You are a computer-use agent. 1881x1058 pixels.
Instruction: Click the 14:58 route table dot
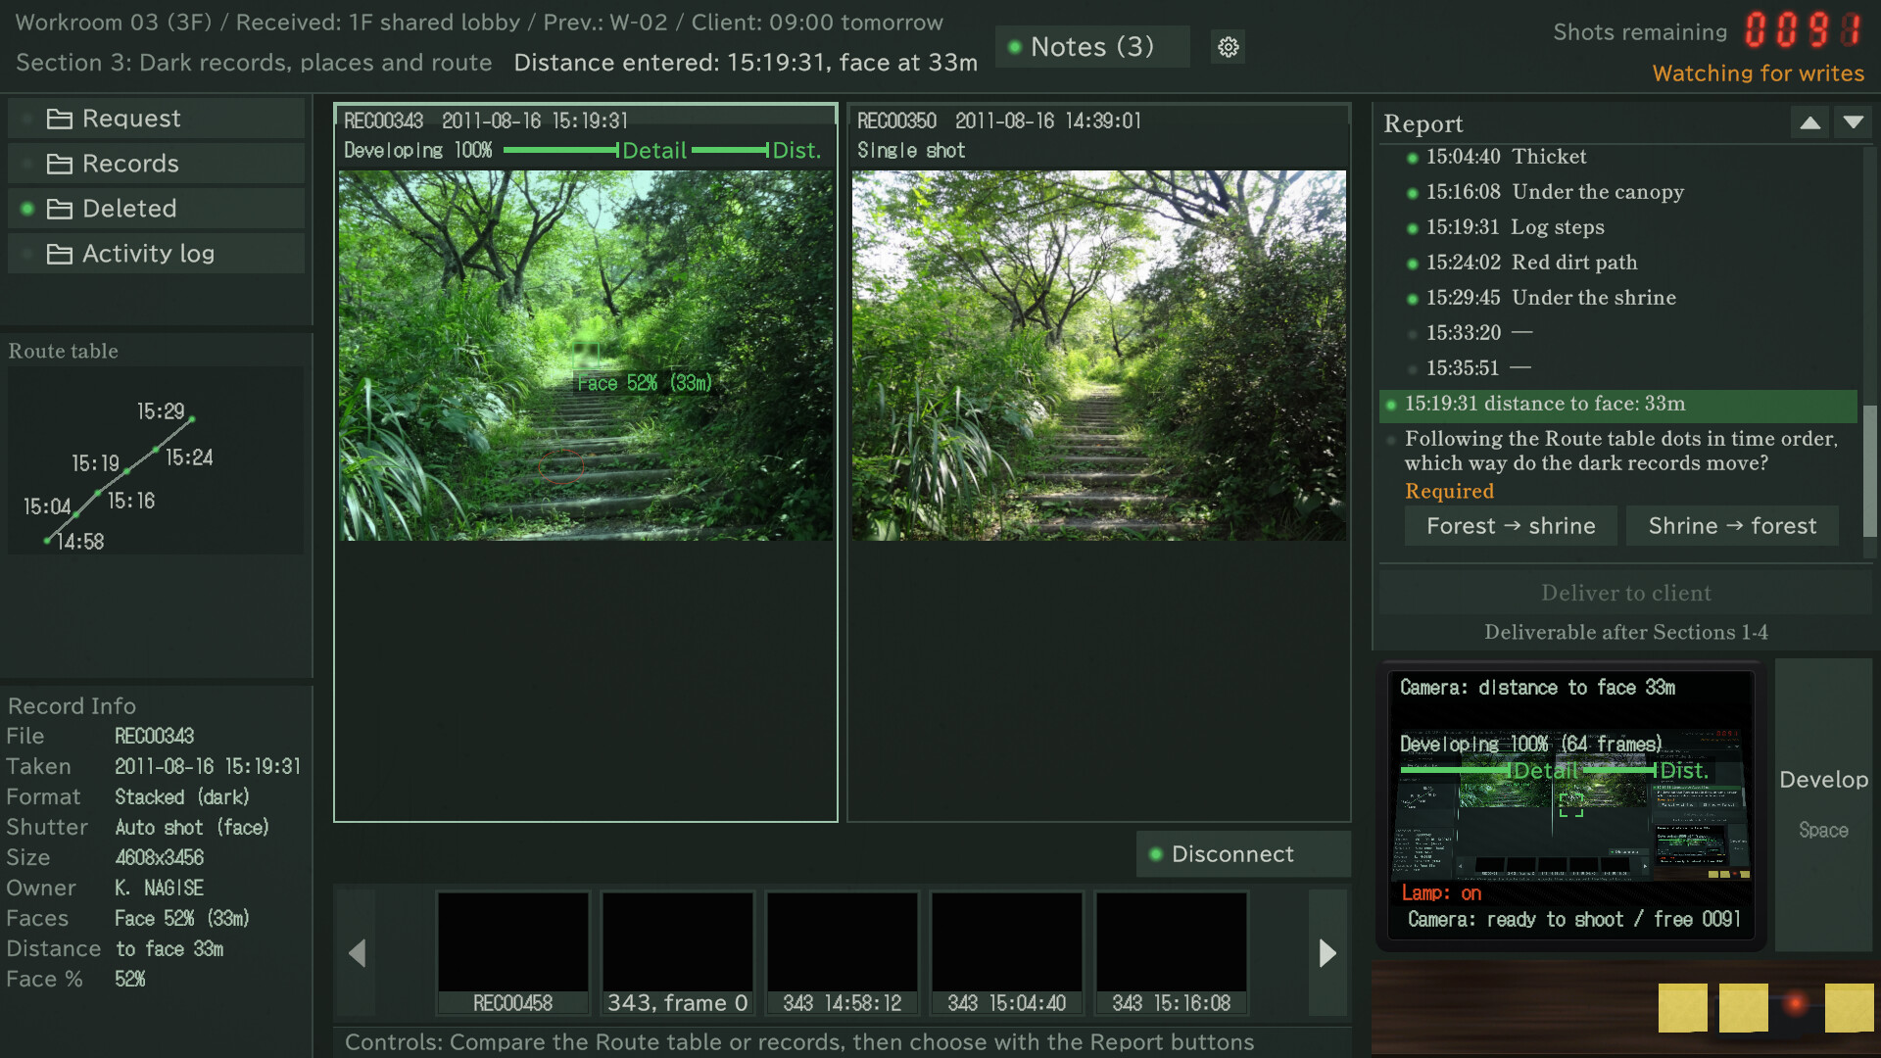47,541
